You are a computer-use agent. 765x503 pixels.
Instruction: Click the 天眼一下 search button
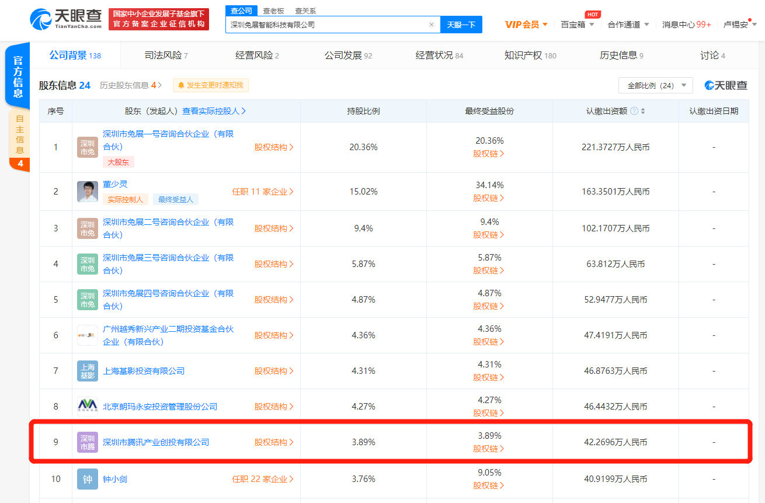(x=461, y=25)
